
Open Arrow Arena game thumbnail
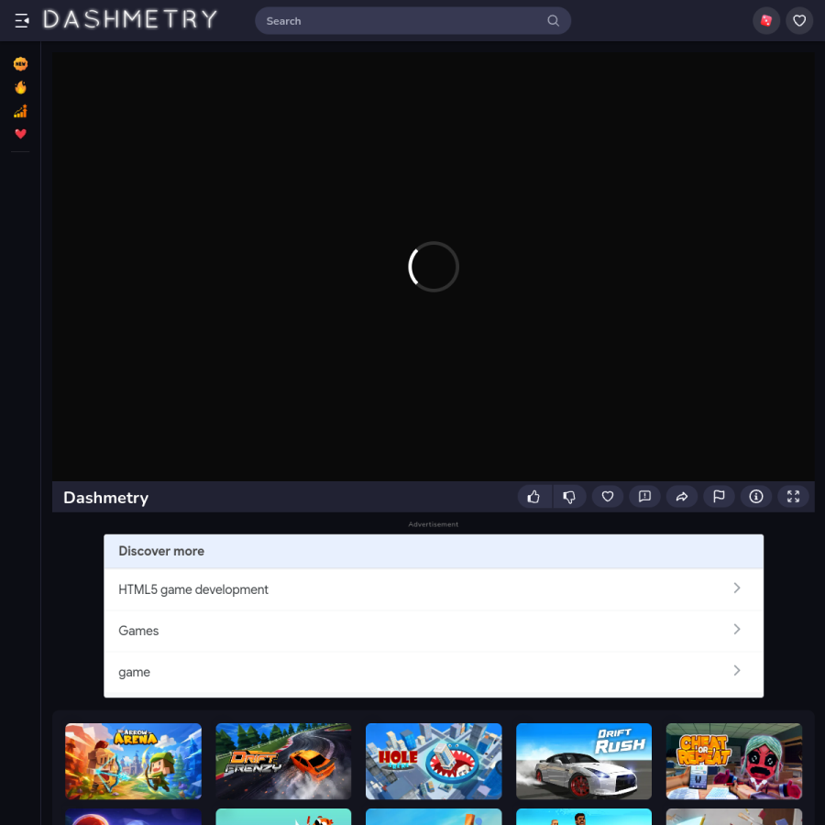[133, 762]
